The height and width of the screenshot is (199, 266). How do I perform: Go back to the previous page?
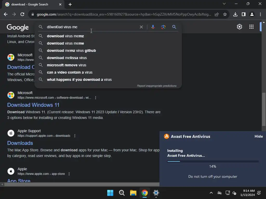[x=6, y=15]
